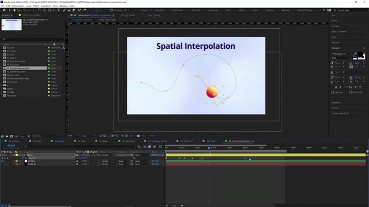Enable motion blur switch in timeline header

pyautogui.click(x=154, y=147)
